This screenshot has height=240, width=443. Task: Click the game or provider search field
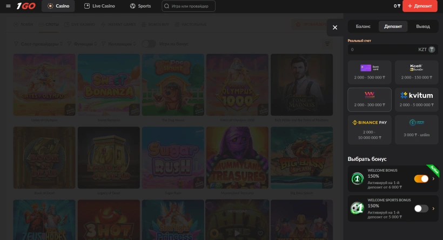coord(189,6)
